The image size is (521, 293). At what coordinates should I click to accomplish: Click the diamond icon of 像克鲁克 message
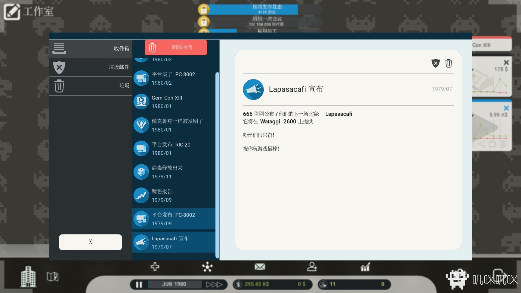coord(141,125)
